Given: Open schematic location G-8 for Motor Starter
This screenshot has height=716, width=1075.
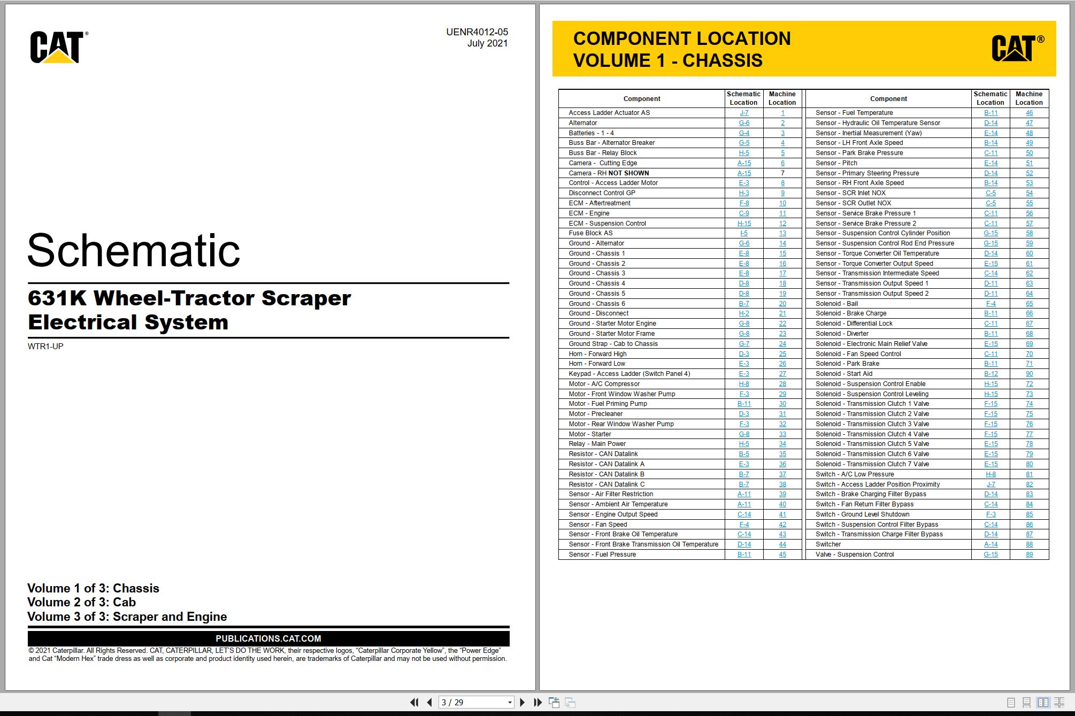Looking at the screenshot, I should click(x=744, y=434).
